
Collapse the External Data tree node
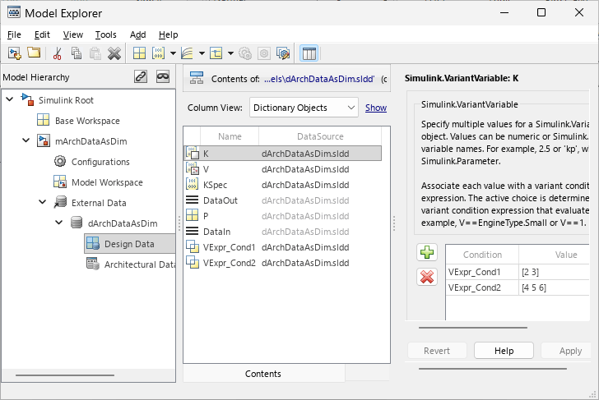[x=43, y=202]
